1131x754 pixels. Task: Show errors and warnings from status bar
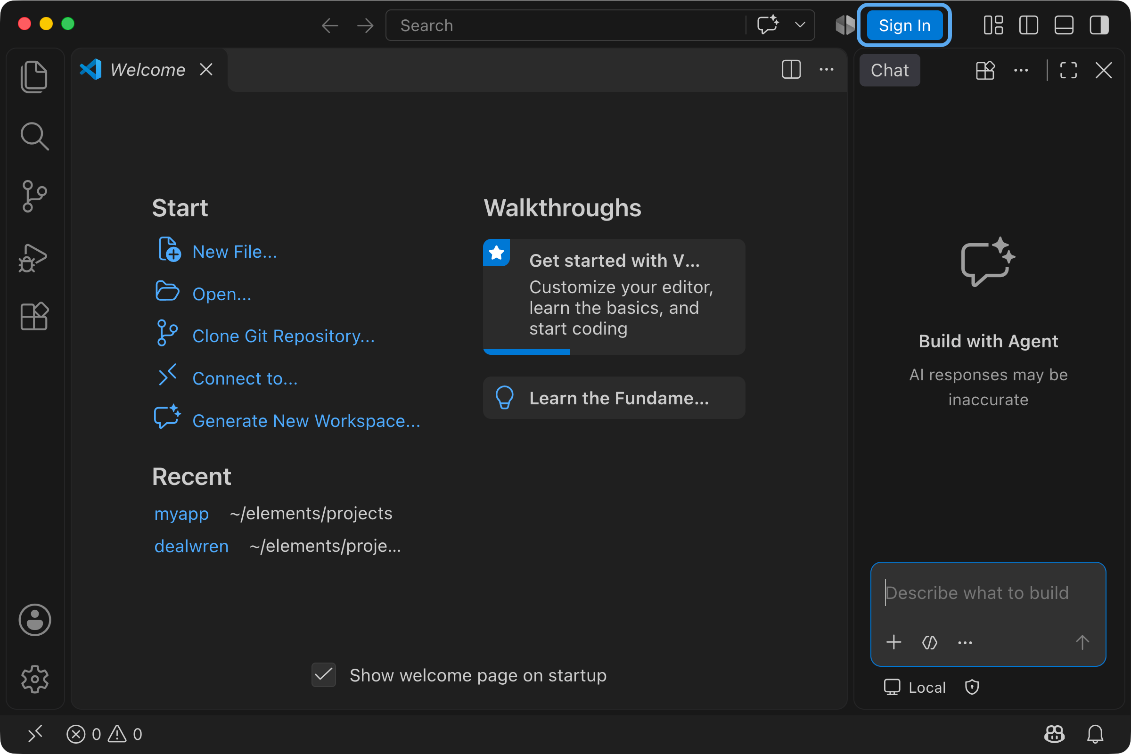pos(104,734)
